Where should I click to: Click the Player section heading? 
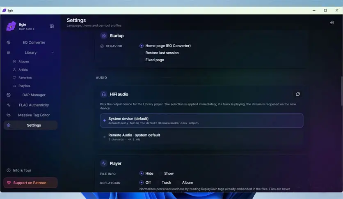[116, 164]
